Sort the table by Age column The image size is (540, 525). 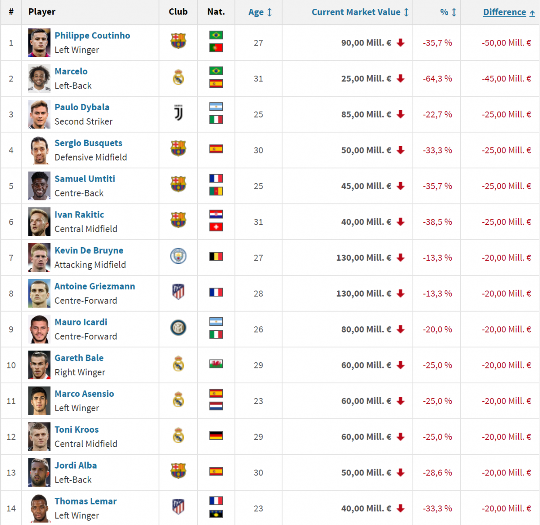click(260, 12)
